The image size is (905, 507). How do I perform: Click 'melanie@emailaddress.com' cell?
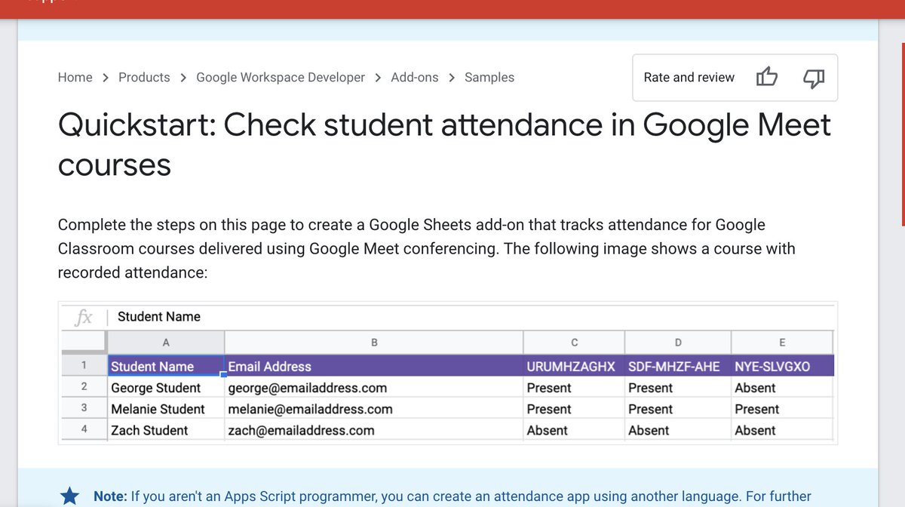pos(374,408)
